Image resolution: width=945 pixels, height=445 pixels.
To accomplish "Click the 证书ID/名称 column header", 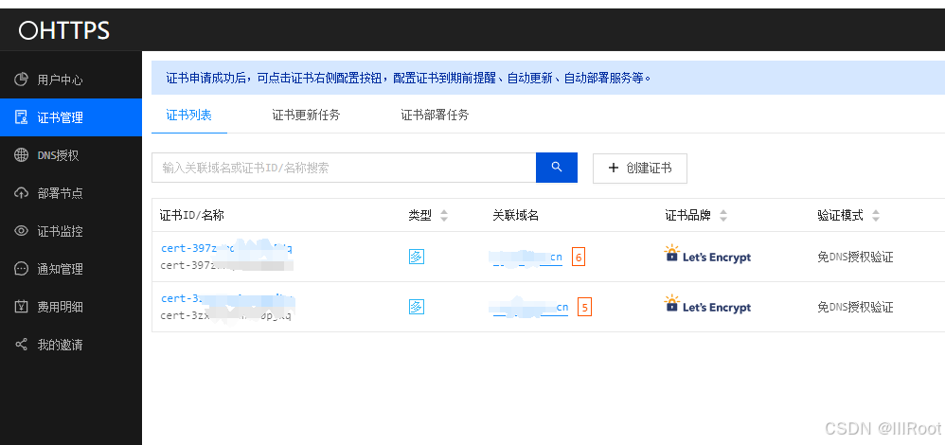I will (x=192, y=216).
